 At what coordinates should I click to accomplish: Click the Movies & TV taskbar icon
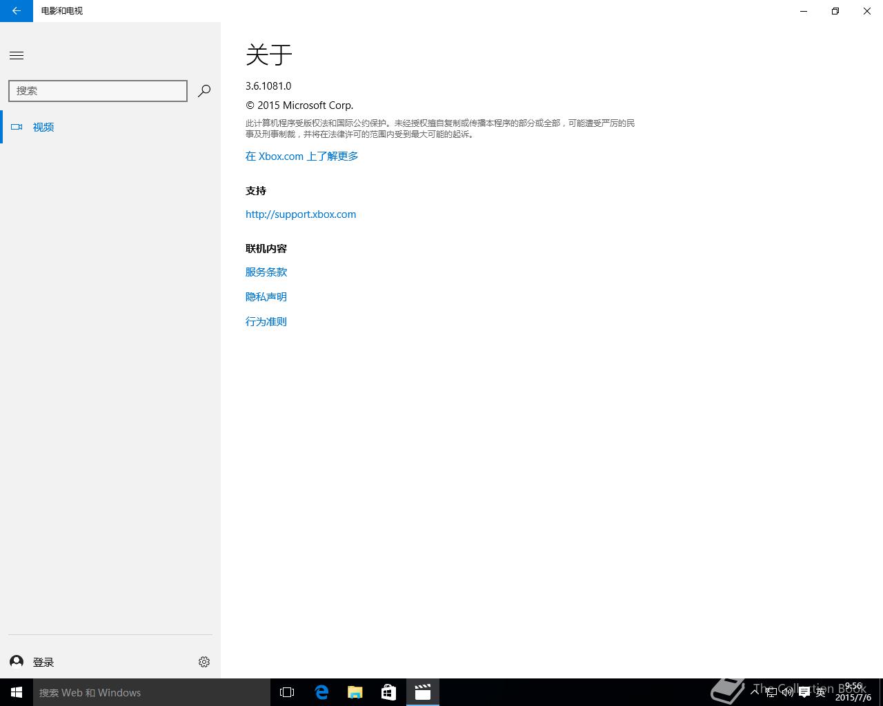[423, 692]
